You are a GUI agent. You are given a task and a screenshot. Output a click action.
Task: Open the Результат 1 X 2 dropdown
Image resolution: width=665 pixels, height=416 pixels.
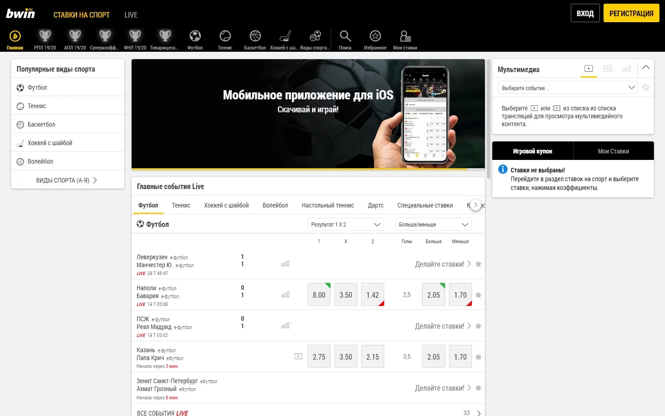(x=345, y=225)
